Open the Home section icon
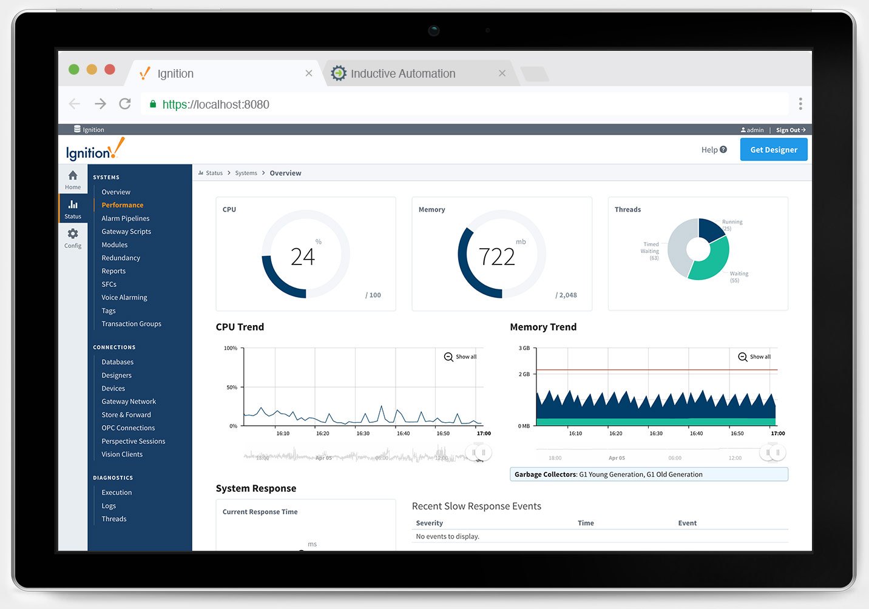The image size is (869, 609). pyautogui.click(x=73, y=176)
